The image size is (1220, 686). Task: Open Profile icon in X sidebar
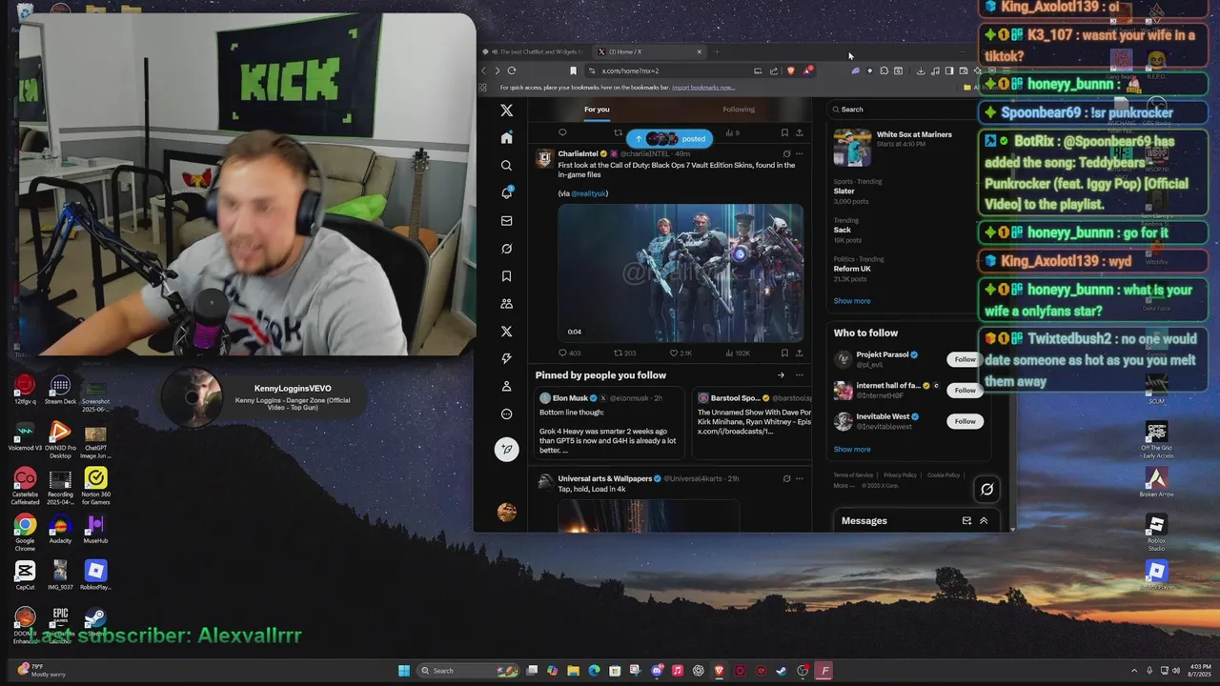(506, 386)
